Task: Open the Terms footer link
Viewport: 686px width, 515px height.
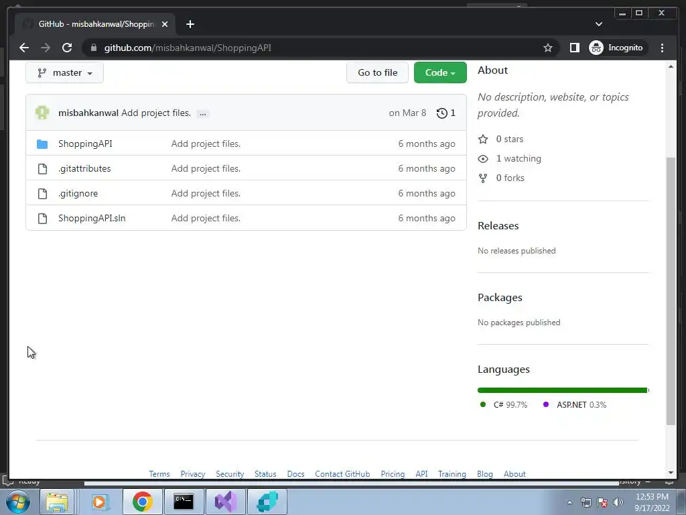Action: (x=159, y=474)
